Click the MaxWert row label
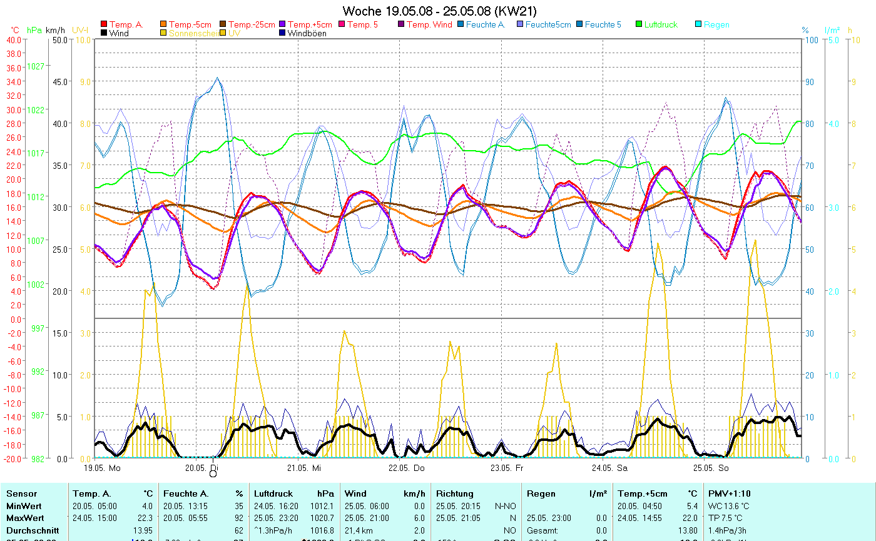The width and height of the screenshot is (876, 541). click(25, 518)
